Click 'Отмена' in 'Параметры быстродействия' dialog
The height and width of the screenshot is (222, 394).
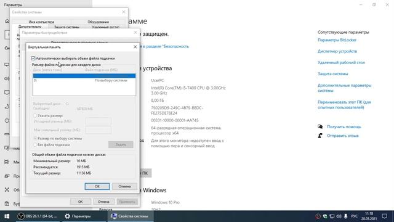click(103, 202)
